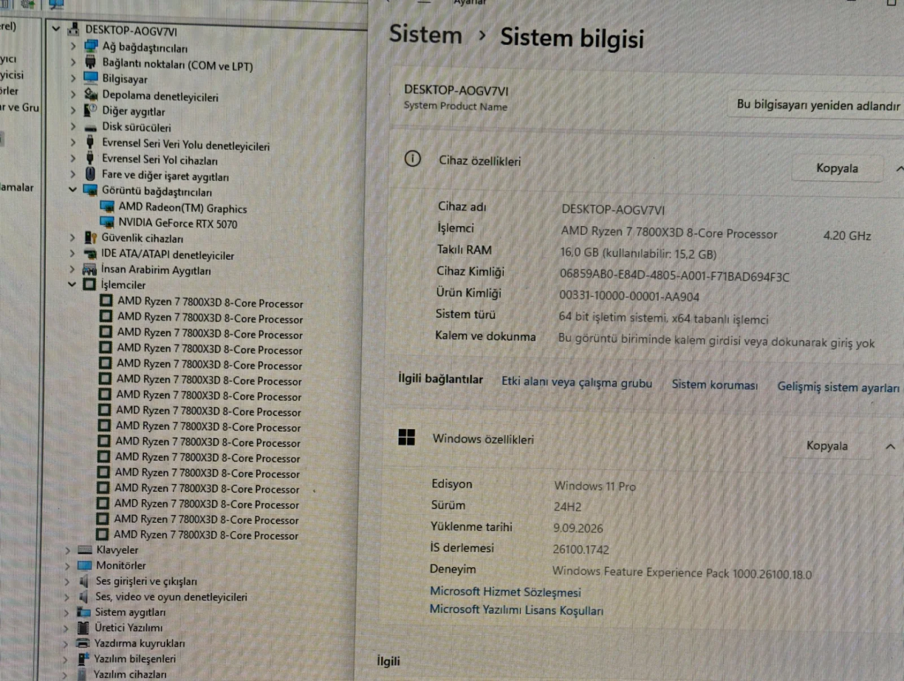This screenshot has height=681, width=904.
Task: Click the Güvenlik cihazları icon
Action: (90, 237)
